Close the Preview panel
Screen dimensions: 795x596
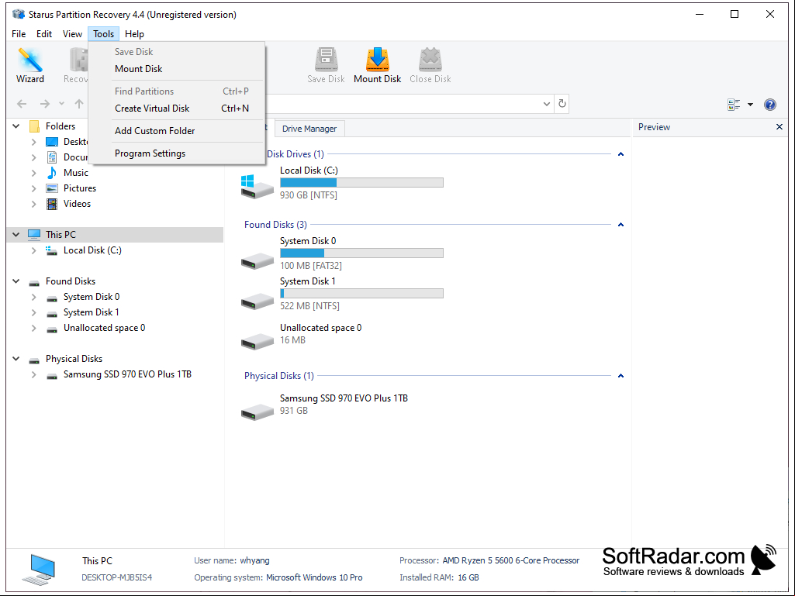pos(779,126)
